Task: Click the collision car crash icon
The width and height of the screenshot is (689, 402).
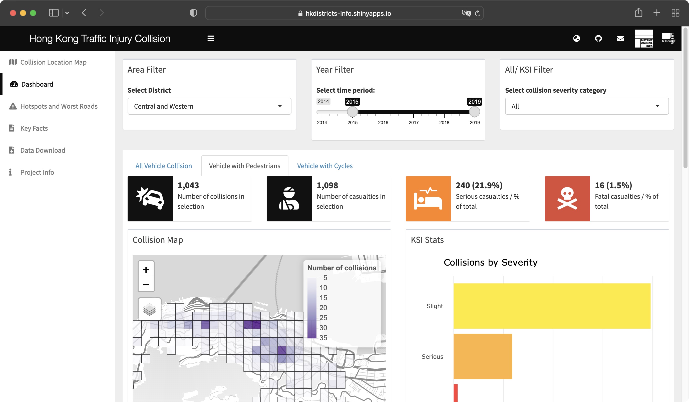Action: 150,198
